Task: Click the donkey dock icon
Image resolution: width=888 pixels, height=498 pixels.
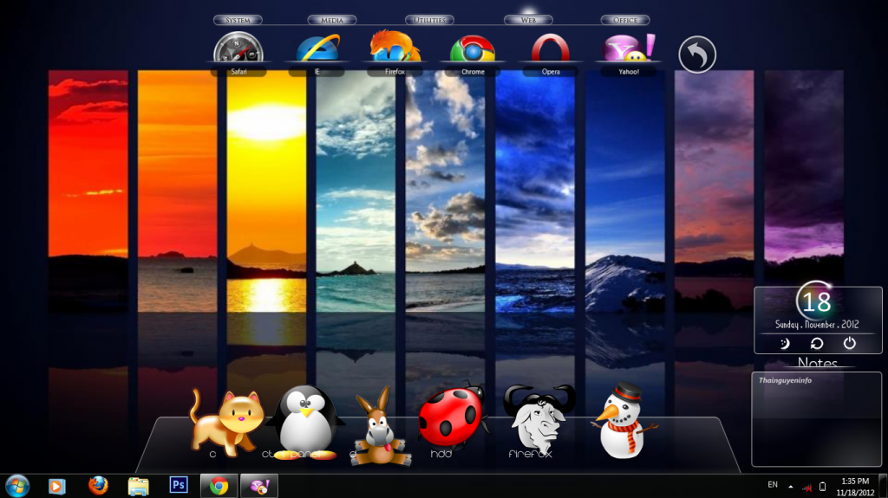Action: [x=380, y=427]
